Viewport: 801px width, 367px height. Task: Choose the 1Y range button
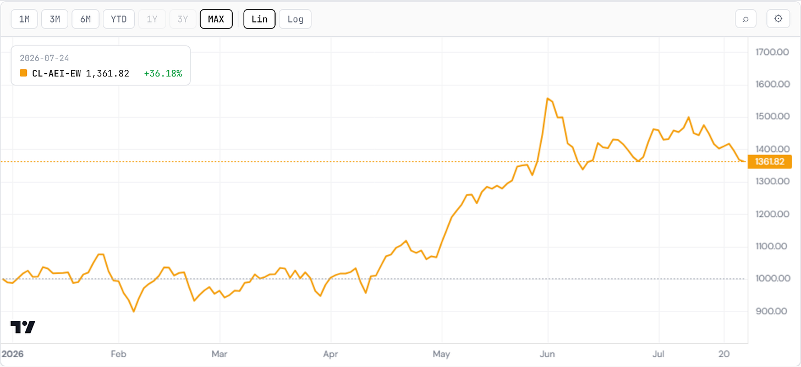(x=152, y=19)
